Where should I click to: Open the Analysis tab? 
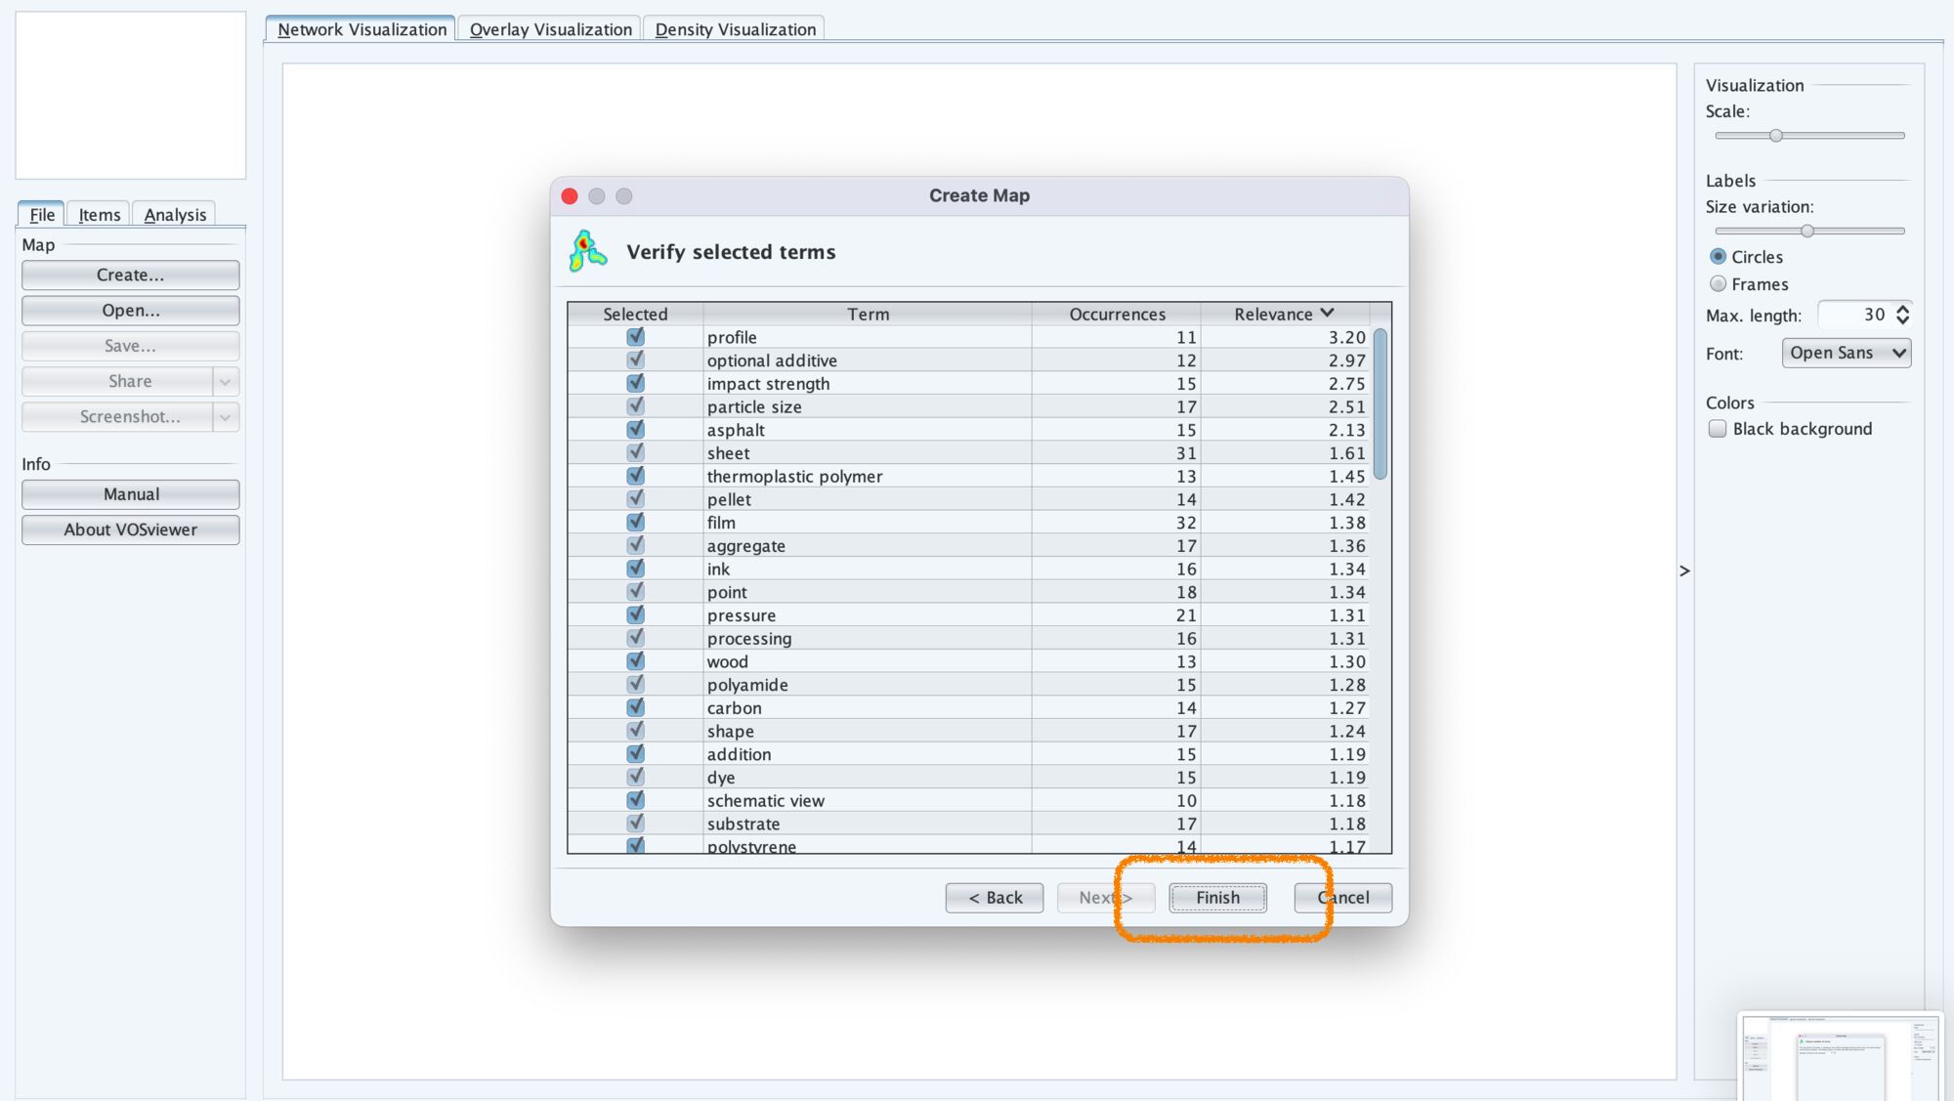point(175,215)
